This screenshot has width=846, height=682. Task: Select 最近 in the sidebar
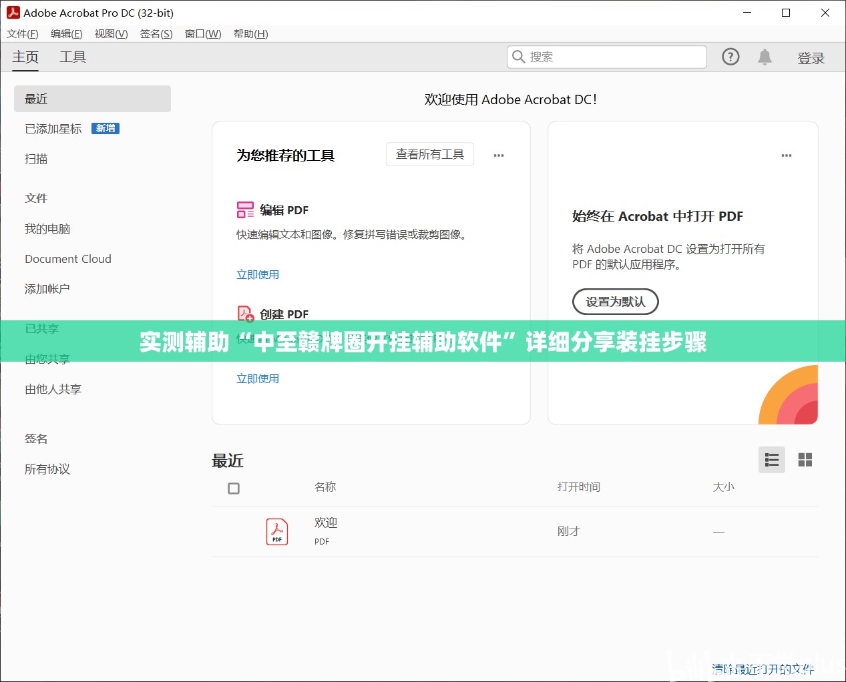(92, 99)
